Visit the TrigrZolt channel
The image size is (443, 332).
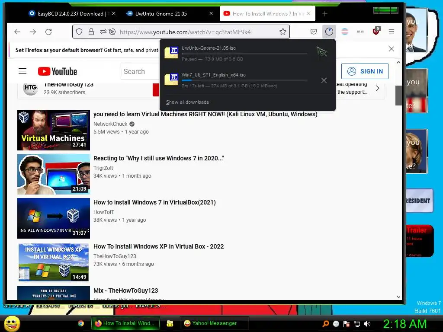tap(103, 168)
